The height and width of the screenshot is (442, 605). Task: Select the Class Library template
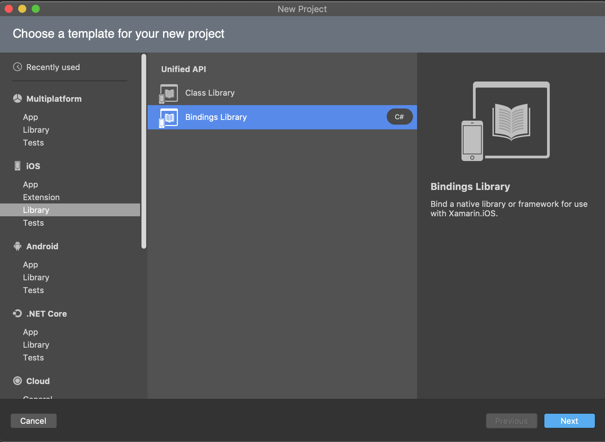(282, 93)
